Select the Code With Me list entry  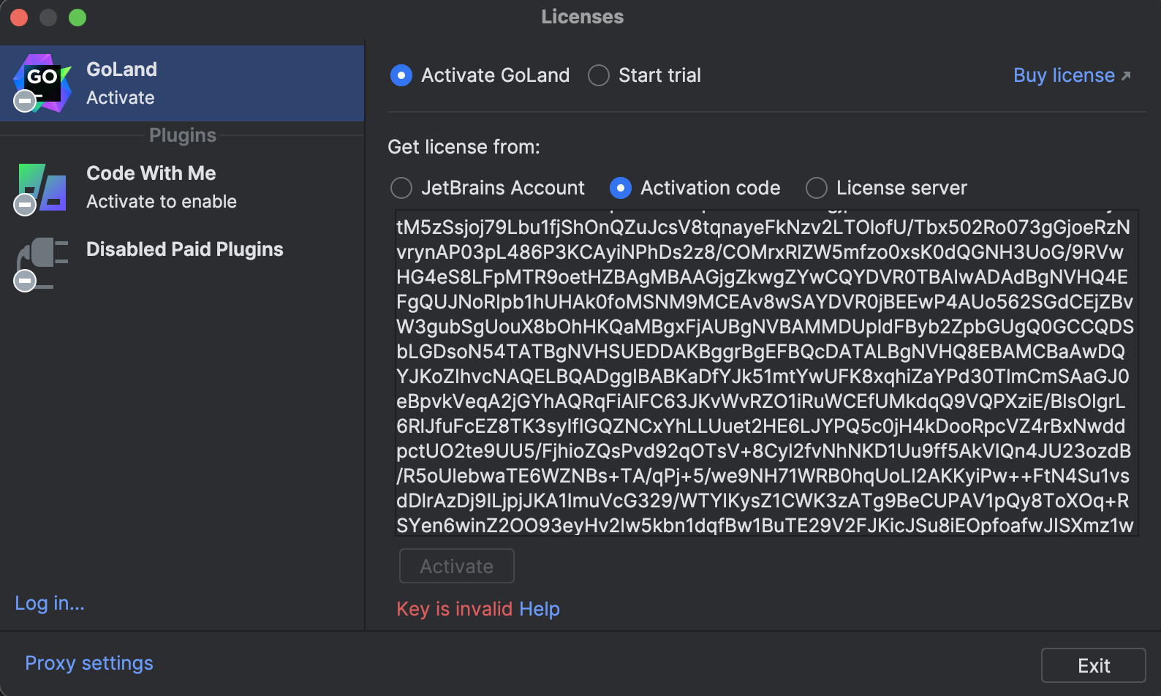(x=182, y=187)
